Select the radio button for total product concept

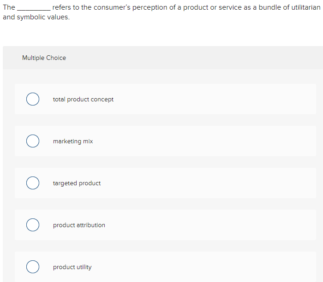(x=32, y=100)
